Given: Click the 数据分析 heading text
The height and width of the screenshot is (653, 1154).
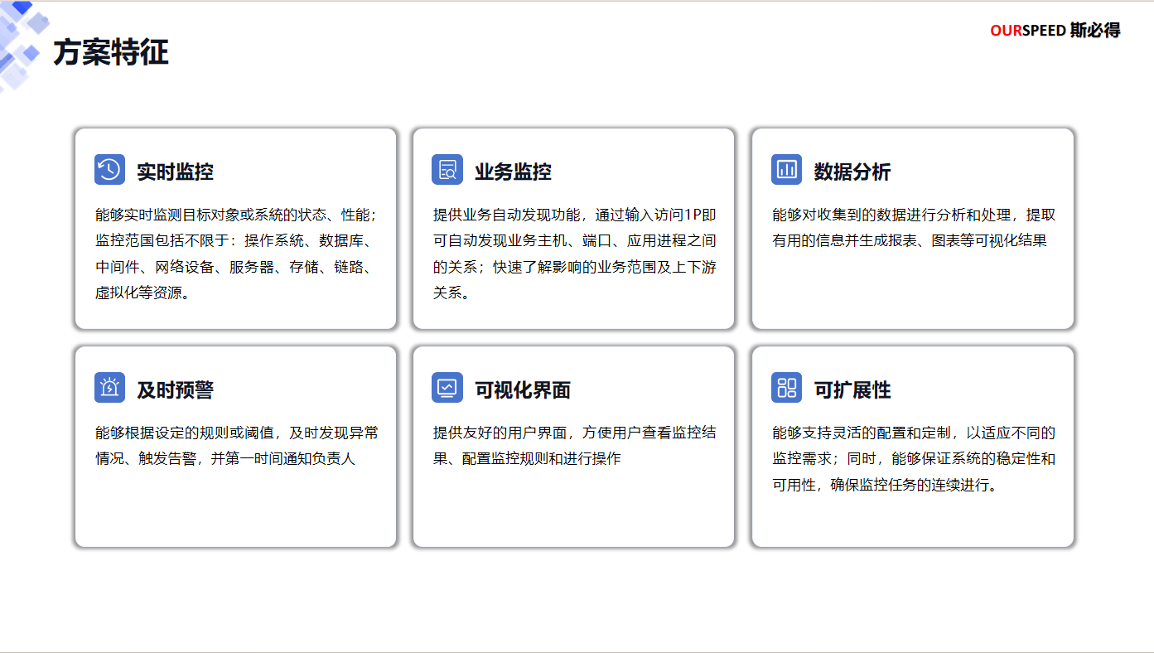Looking at the screenshot, I should (852, 172).
